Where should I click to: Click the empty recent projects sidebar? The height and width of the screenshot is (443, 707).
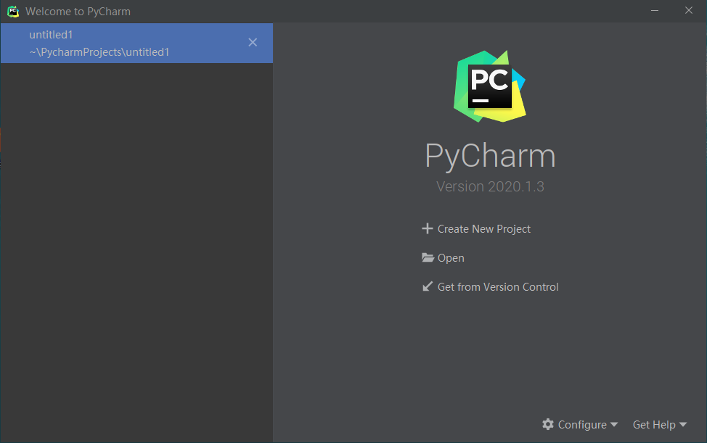coord(136,254)
